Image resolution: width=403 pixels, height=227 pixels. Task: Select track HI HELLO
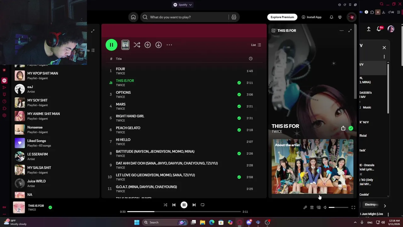coord(184,142)
